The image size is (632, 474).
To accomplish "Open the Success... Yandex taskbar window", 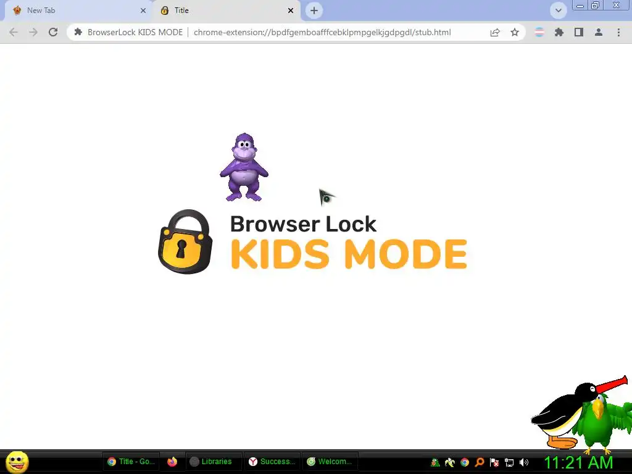I will click(272, 462).
